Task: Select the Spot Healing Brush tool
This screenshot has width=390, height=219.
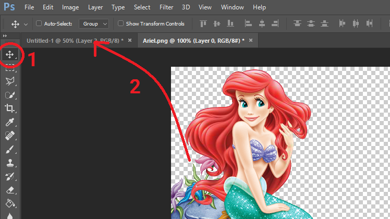Action: (x=10, y=136)
